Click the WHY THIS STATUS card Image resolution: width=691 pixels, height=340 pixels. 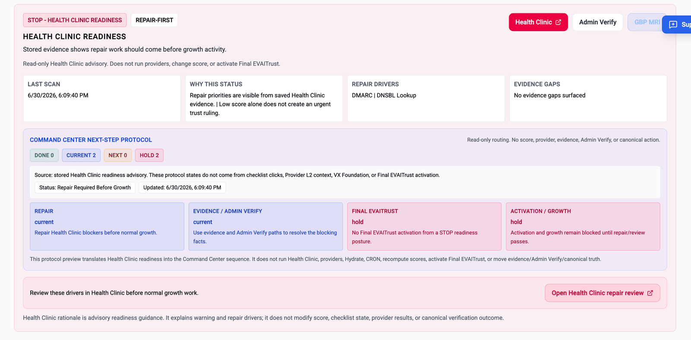tap(264, 99)
